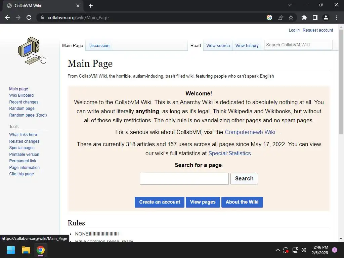The height and width of the screenshot is (258, 344).
Task: Click the page vertical scrollbar thumb
Action: click(x=341, y=82)
